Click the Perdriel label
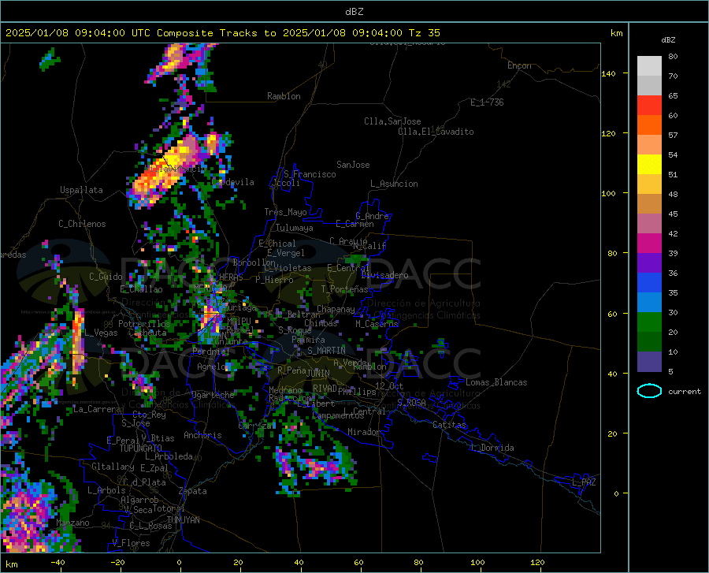709x573 pixels. (211, 351)
